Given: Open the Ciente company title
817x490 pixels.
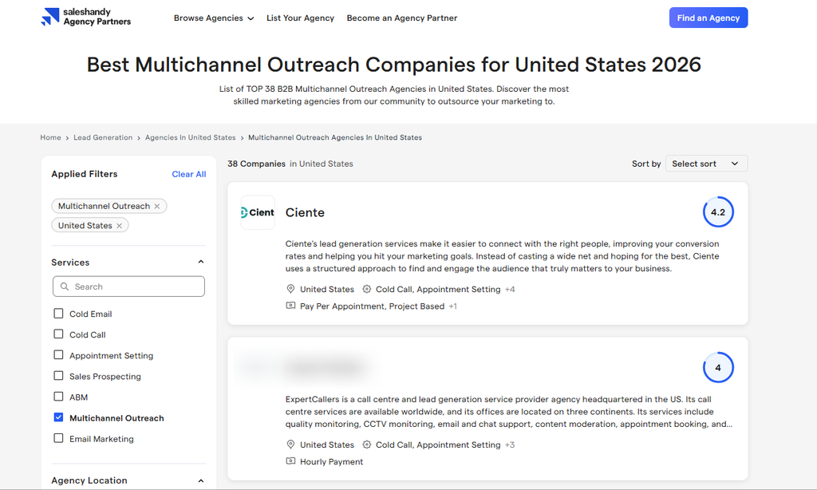Looking at the screenshot, I should click(x=305, y=213).
